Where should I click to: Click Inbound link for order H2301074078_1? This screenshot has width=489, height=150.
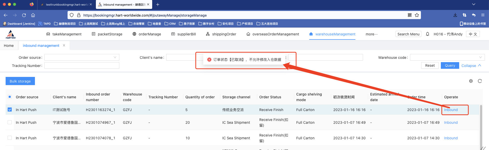(x=451, y=138)
